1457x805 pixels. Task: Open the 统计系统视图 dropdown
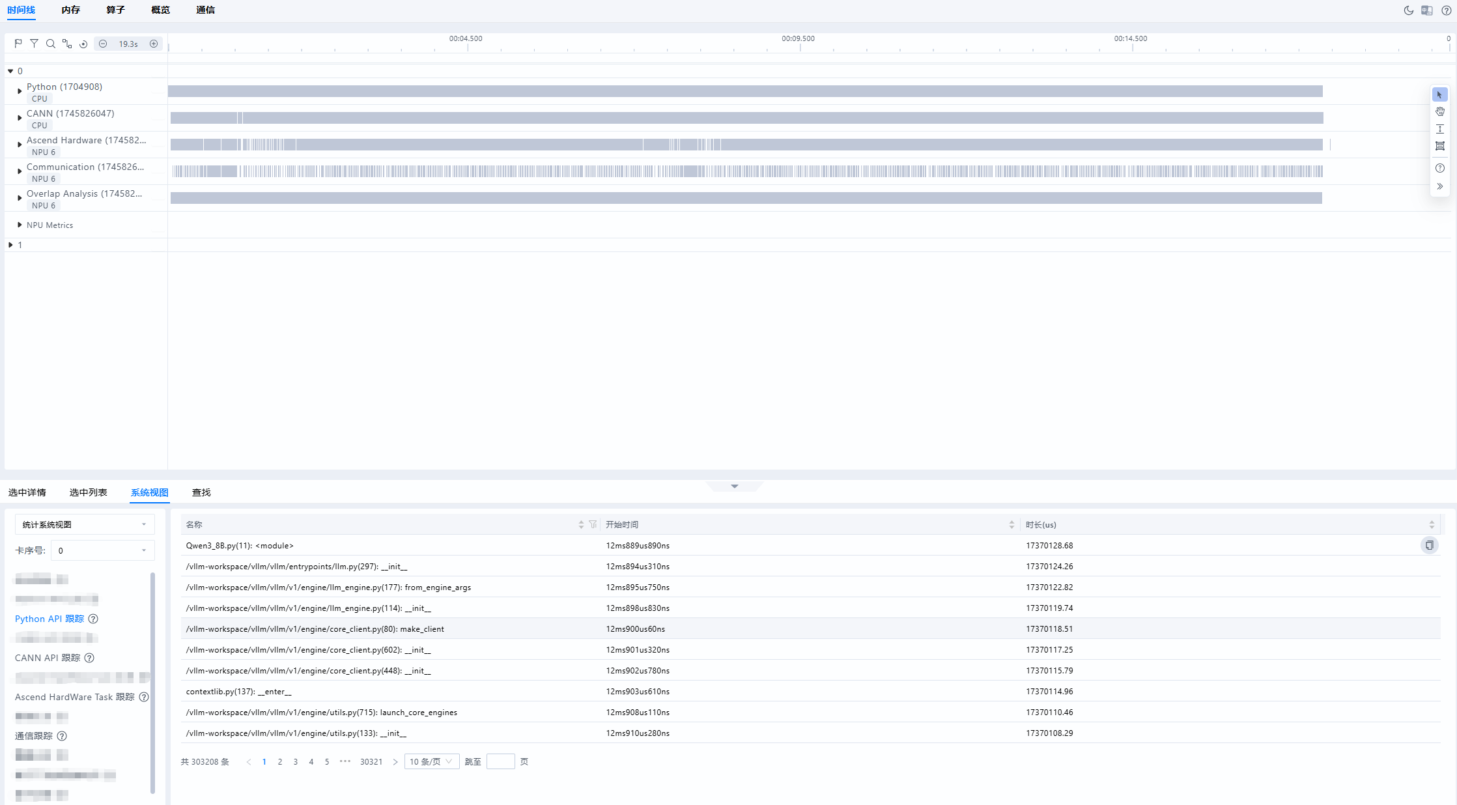(85, 524)
